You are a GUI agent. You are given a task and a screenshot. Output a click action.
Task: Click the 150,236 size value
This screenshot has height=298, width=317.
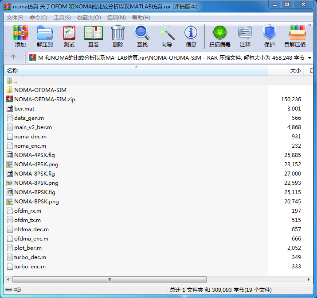pos(291,99)
